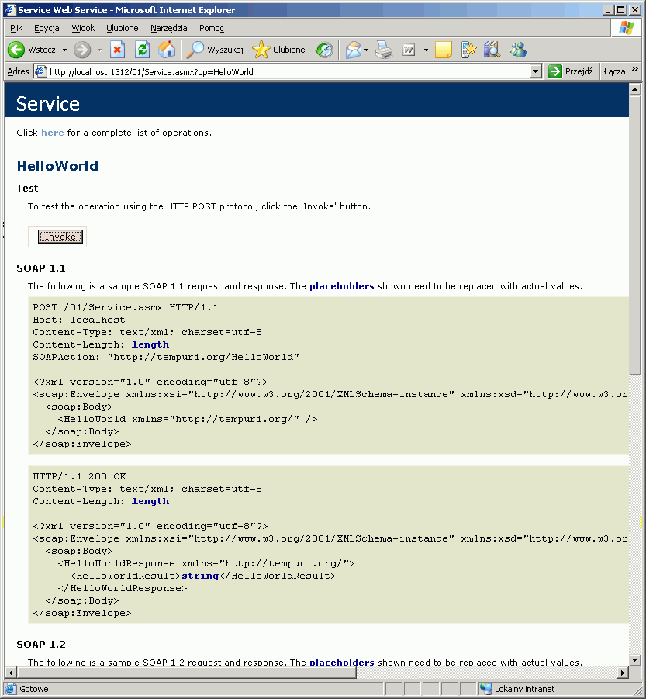Image resolution: width=646 pixels, height=699 pixels.
Task: Click the forward navigation arrow
Action: tap(82, 50)
